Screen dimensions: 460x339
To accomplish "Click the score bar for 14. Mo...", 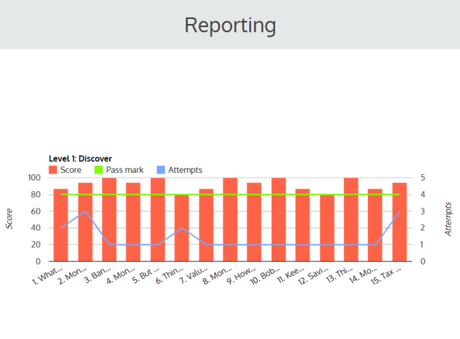I will (x=375, y=225).
